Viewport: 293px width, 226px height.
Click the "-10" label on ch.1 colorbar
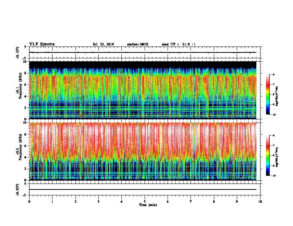click(x=274, y=115)
